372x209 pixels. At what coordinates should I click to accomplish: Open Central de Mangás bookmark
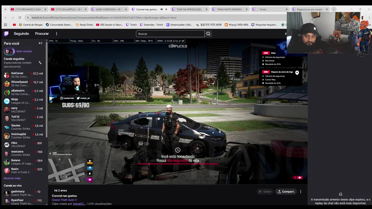(31, 25)
